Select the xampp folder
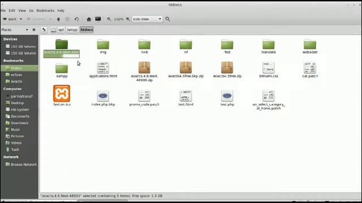This screenshot has width=362, height=203. point(62,70)
